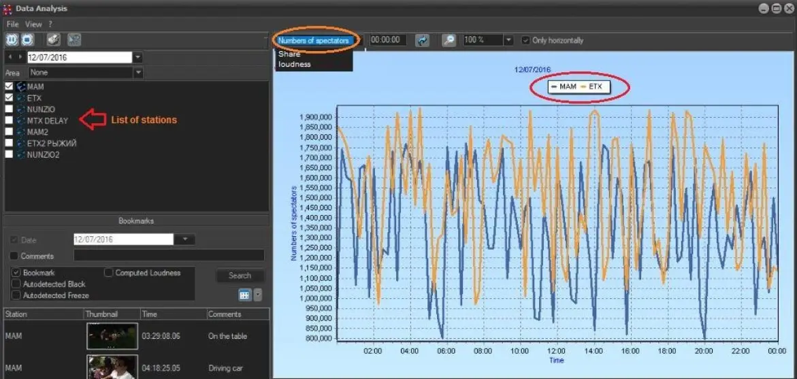Click the stop icon in the toolbar

27,40
